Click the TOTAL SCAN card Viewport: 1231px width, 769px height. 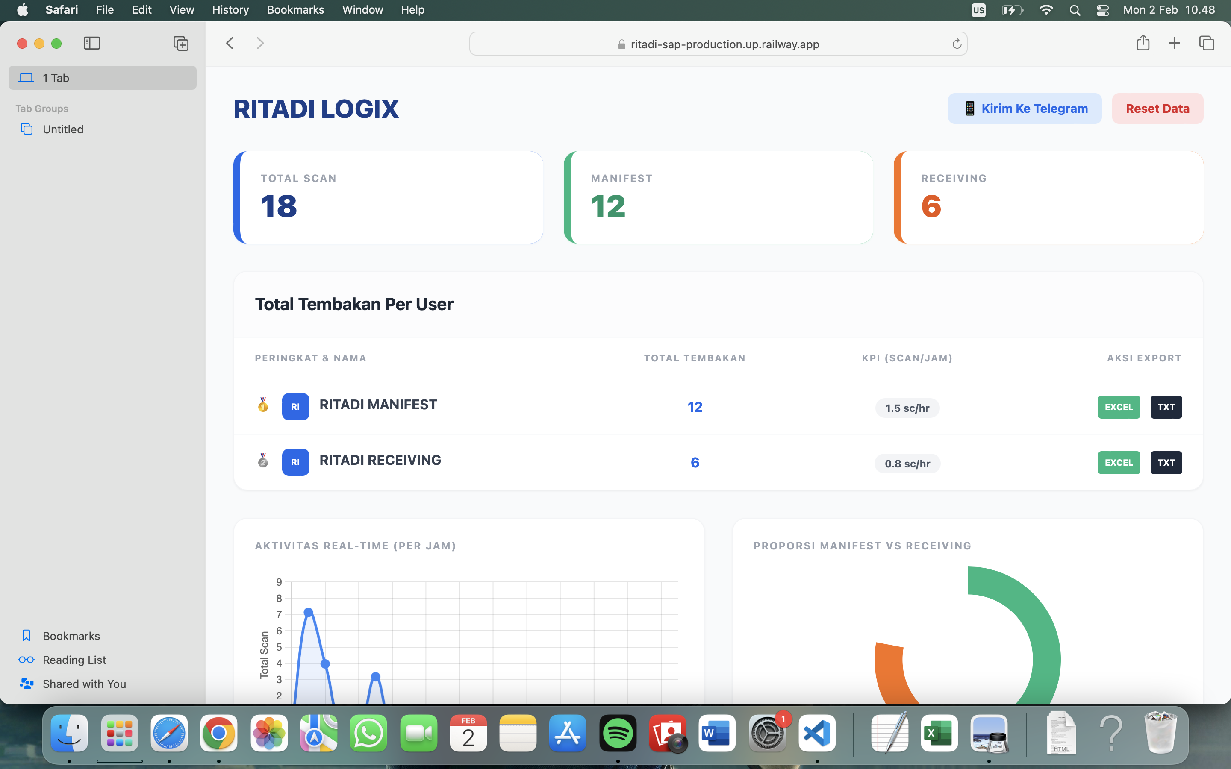[388, 197]
